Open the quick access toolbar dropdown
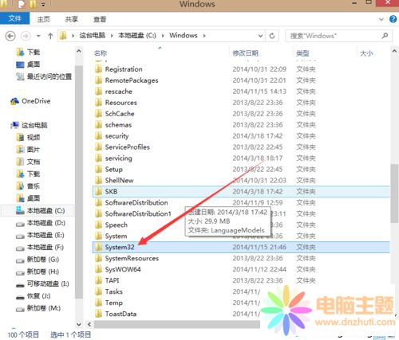 [x=43, y=5]
